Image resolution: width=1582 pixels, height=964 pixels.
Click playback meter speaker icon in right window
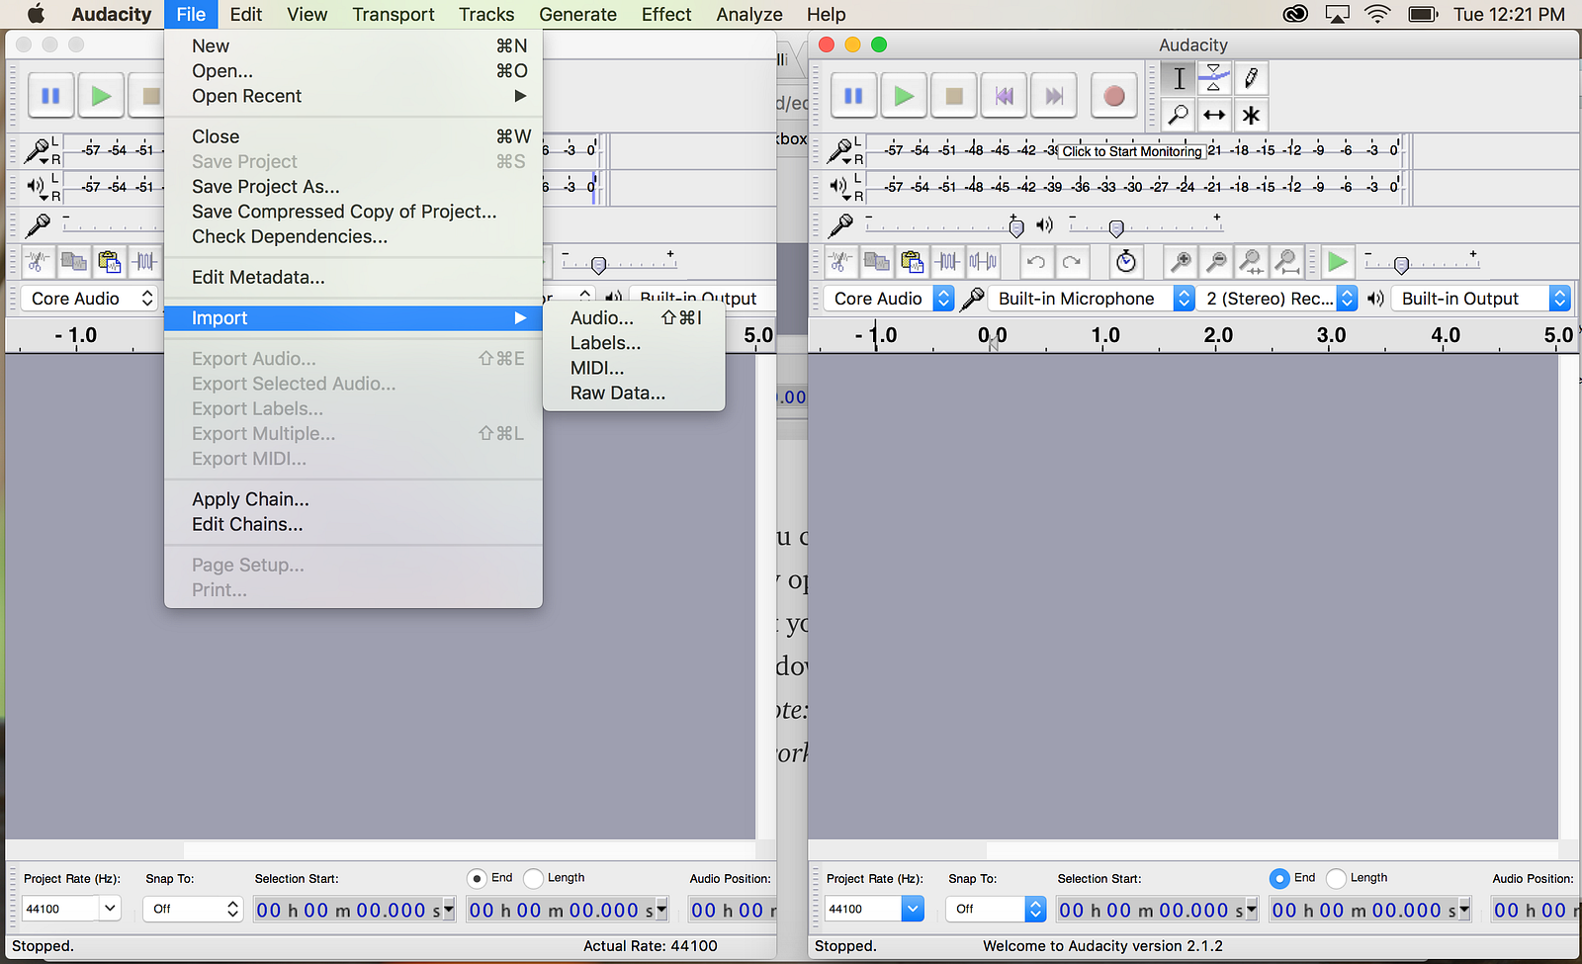(839, 186)
